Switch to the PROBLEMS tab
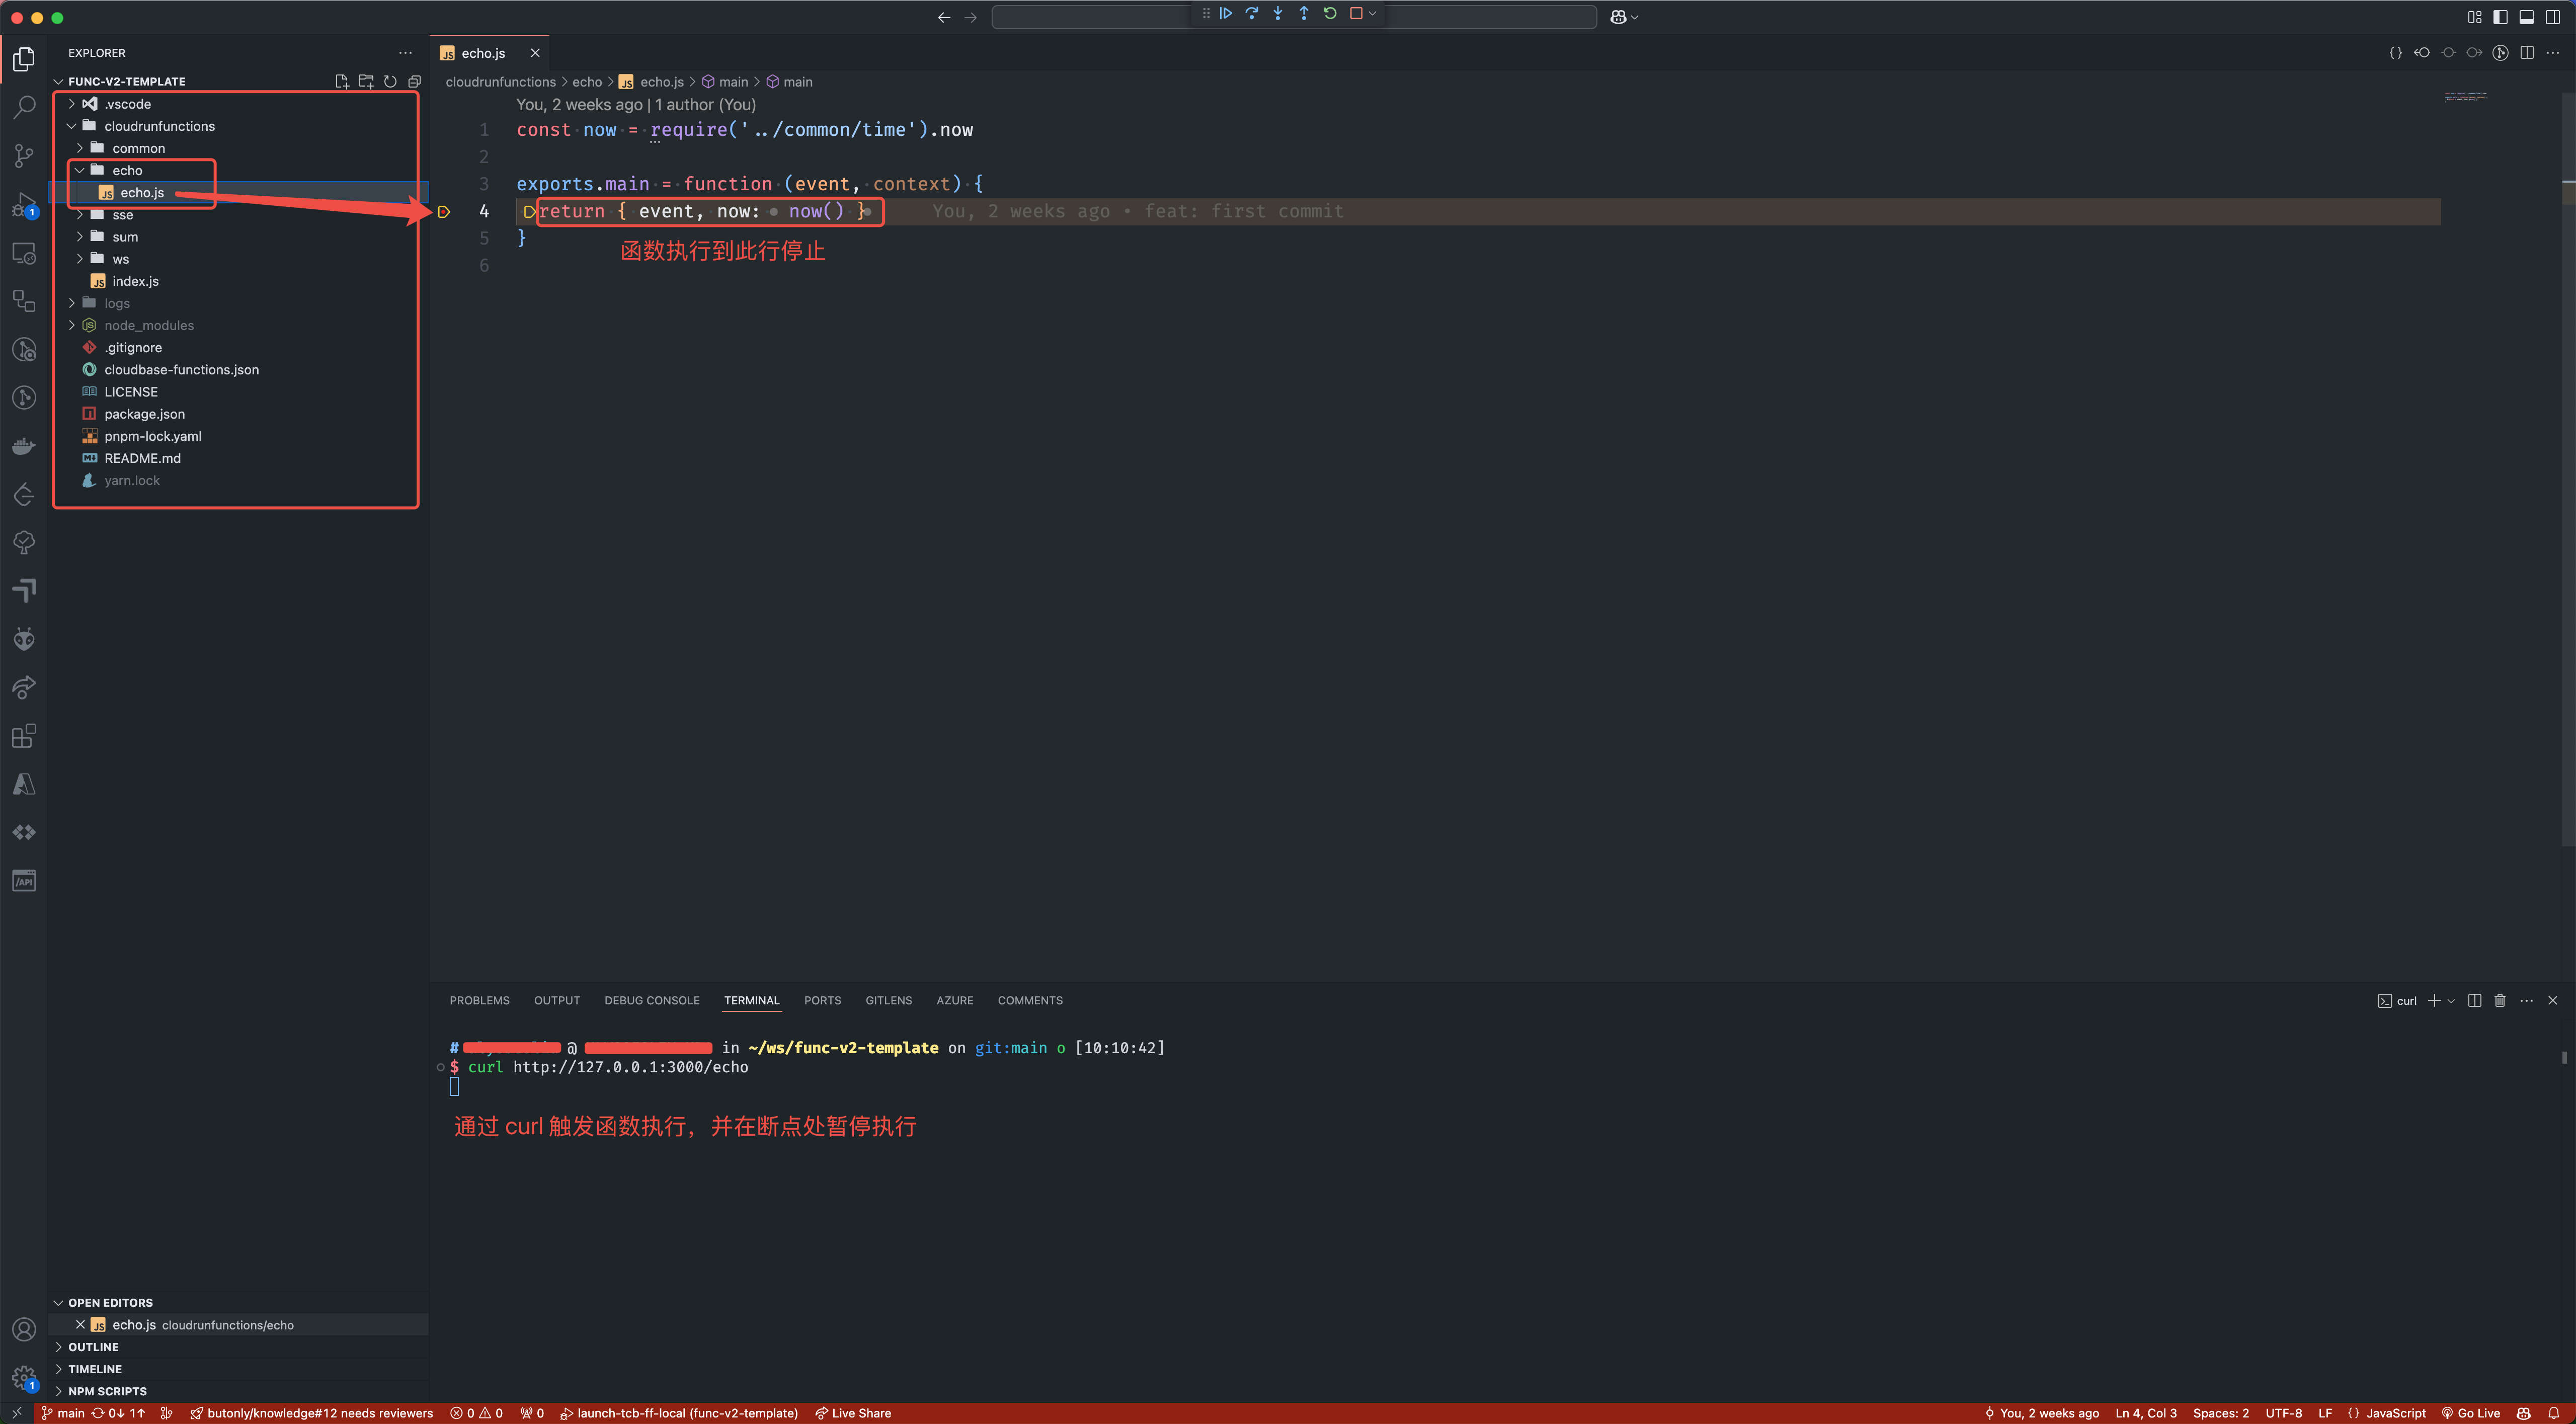 [x=479, y=1000]
